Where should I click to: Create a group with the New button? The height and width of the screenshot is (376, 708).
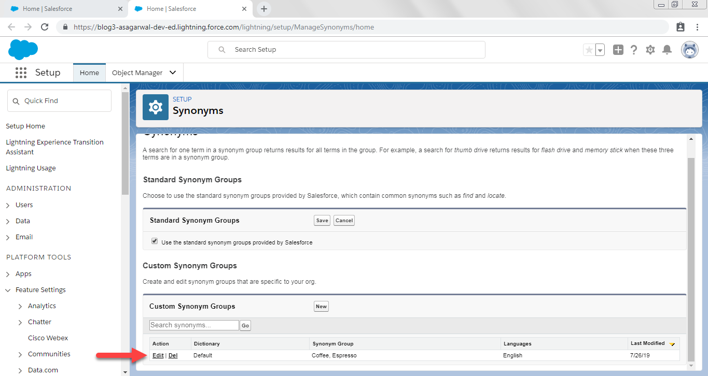tap(321, 306)
